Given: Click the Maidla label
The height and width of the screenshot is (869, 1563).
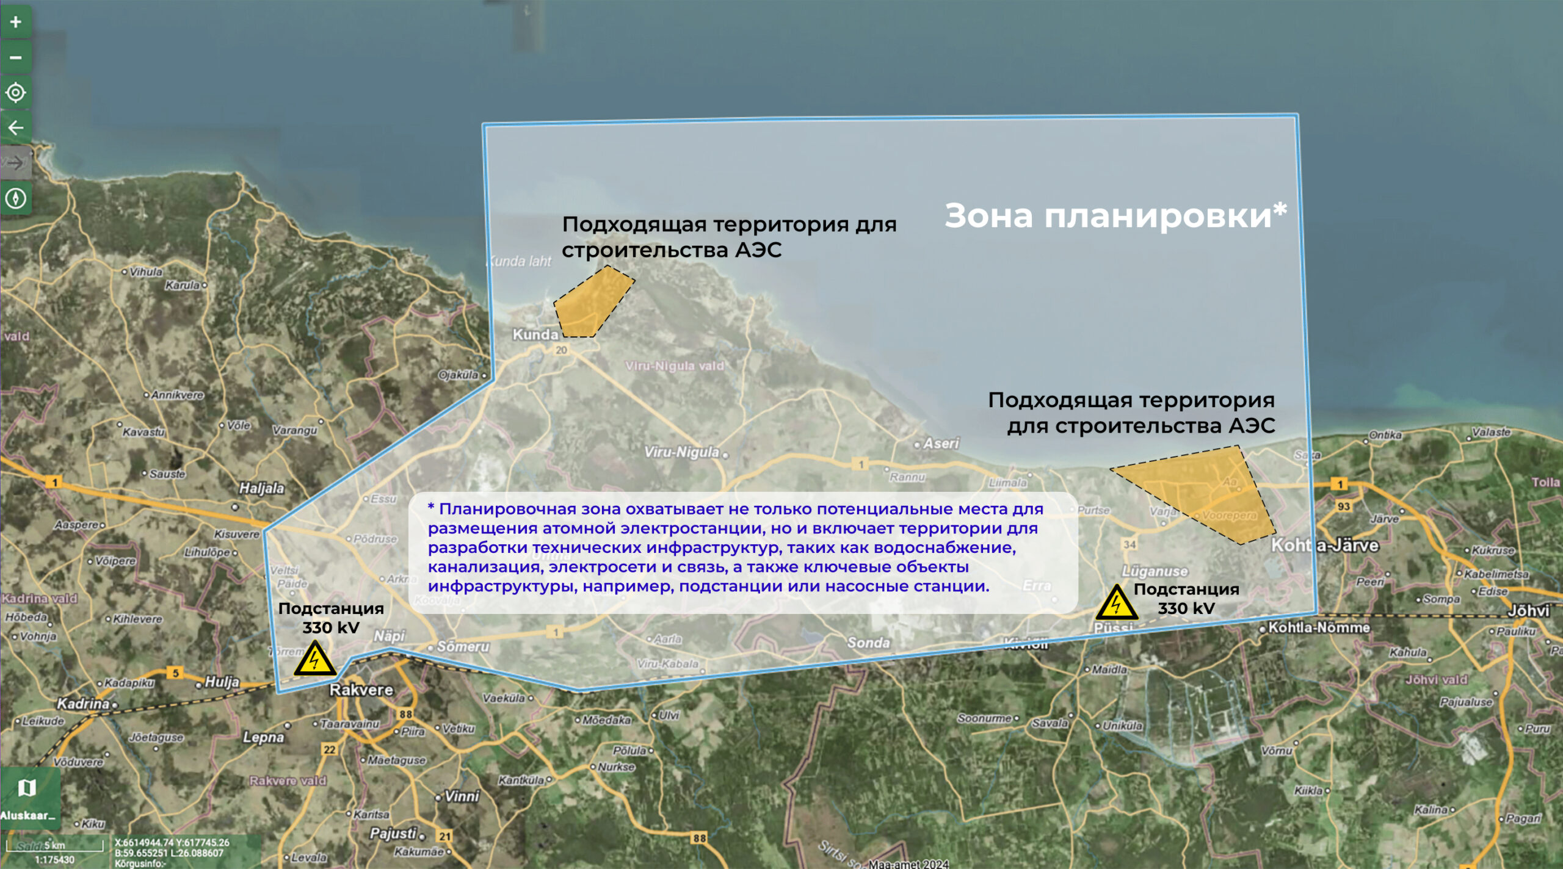Looking at the screenshot, I should pyautogui.click(x=1109, y=669).
